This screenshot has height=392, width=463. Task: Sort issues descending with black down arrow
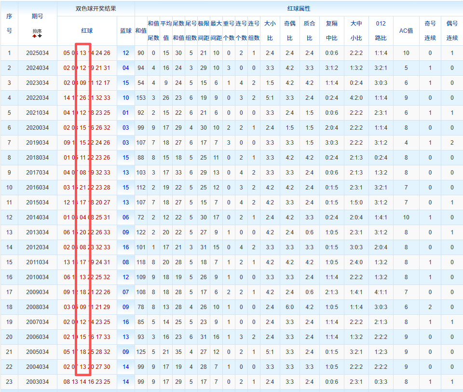(x=40, y=36)
